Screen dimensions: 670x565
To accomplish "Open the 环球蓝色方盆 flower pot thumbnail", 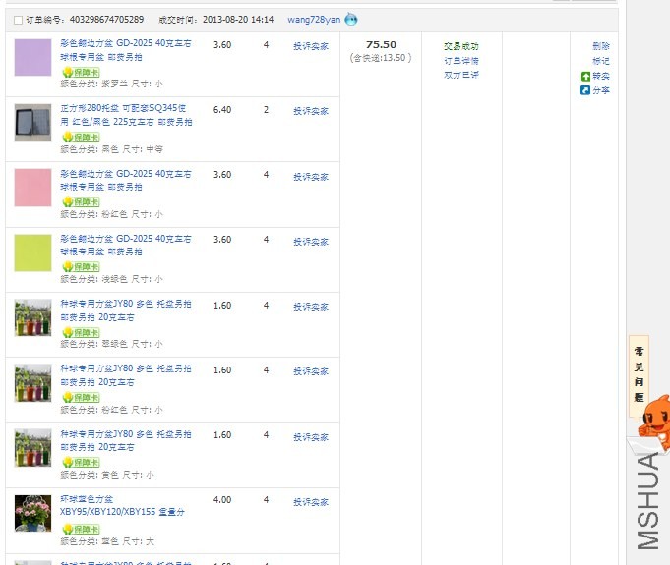I will (32, 513).
